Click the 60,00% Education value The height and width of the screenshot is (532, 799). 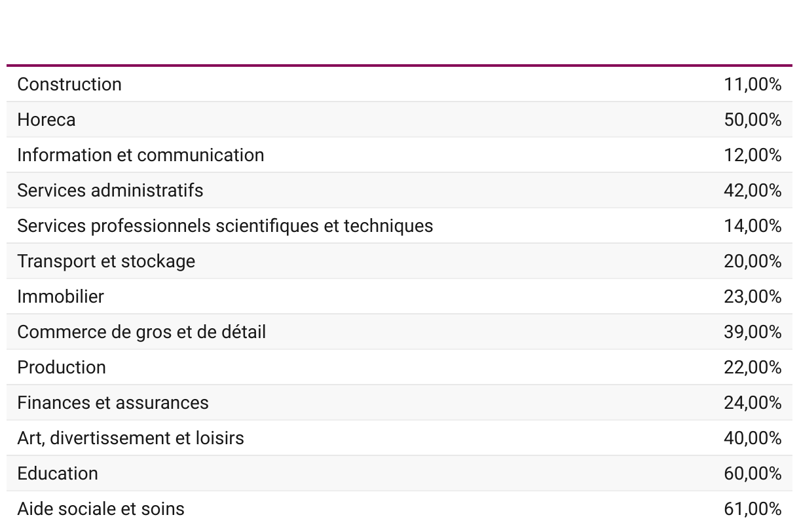coord(753,474)
